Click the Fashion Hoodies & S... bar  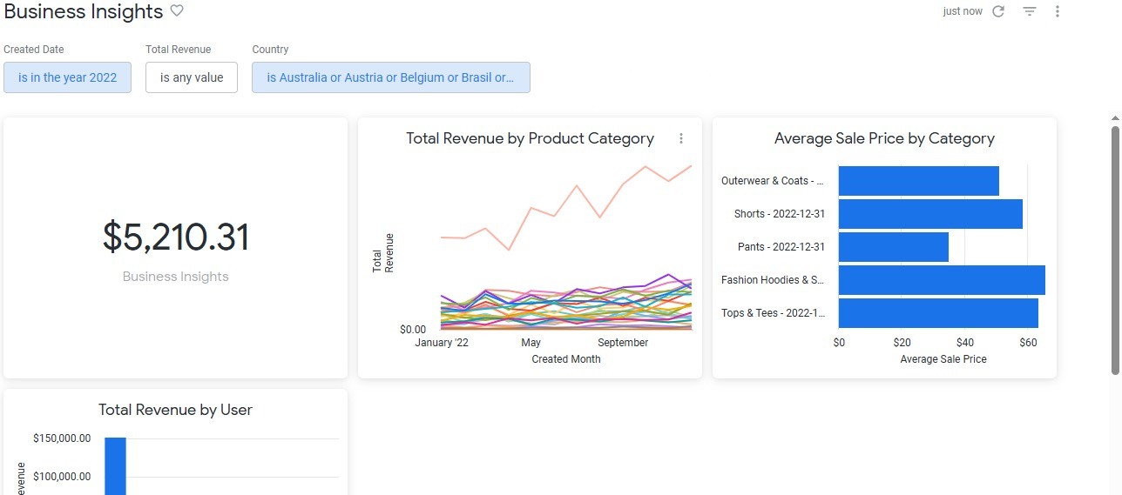pos(942,280)
